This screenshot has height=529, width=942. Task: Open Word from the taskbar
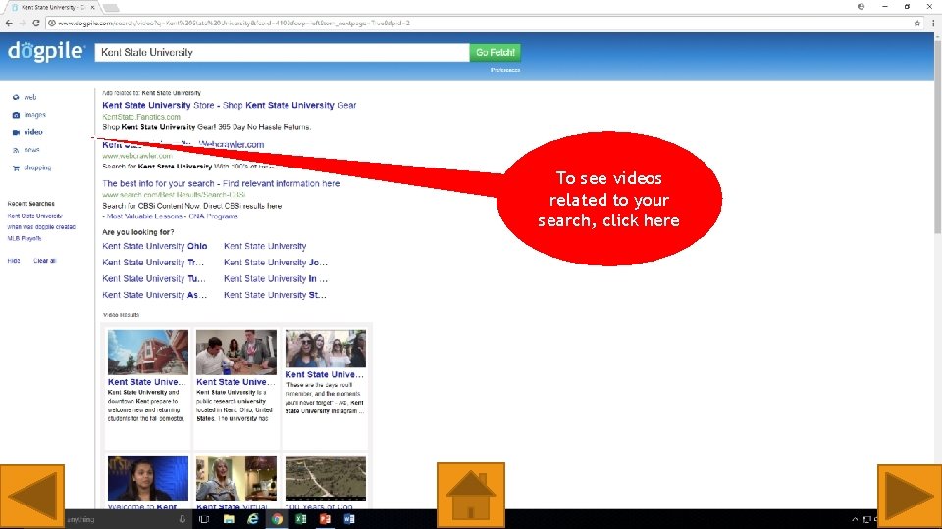coord(349,519)
